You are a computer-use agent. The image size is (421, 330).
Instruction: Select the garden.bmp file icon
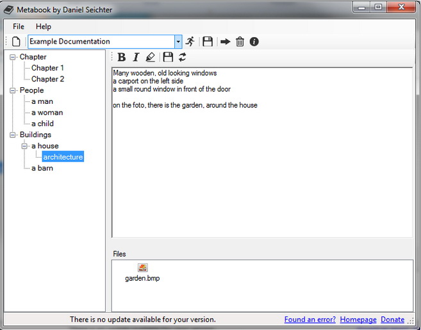[142, 267]
